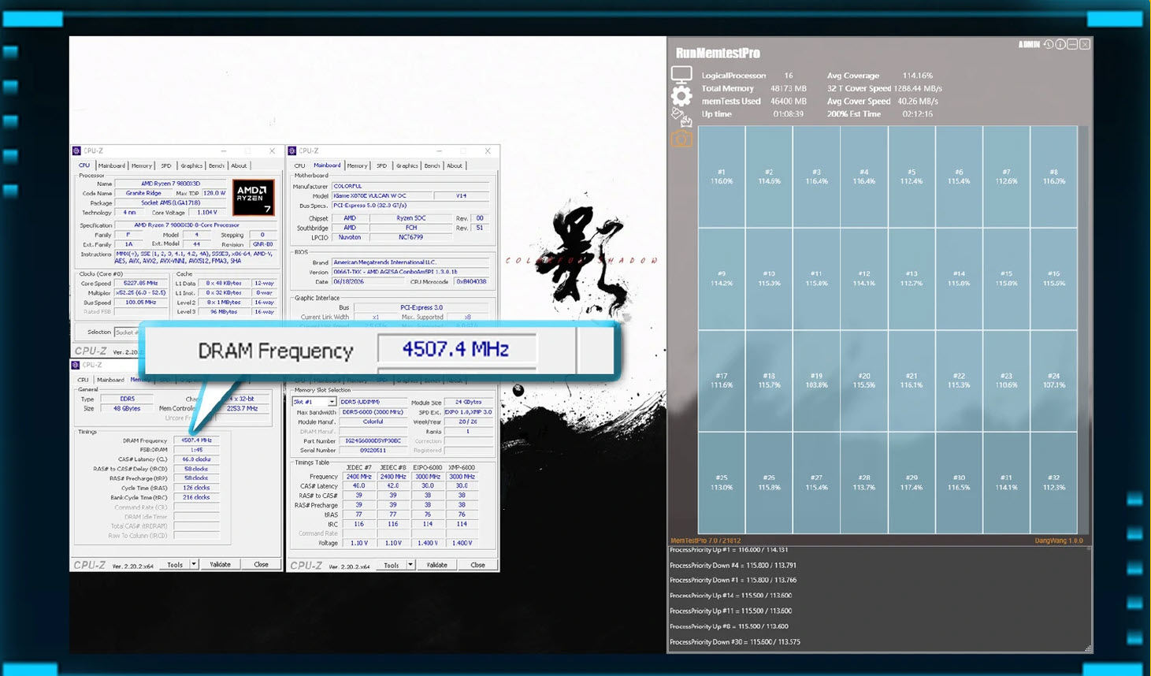The width and height of the screenshot is (1151, 676).
Task: Select memtest tile #13
Action: [912, 279]
